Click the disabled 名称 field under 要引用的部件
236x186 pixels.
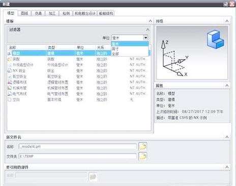pos(51,175)
